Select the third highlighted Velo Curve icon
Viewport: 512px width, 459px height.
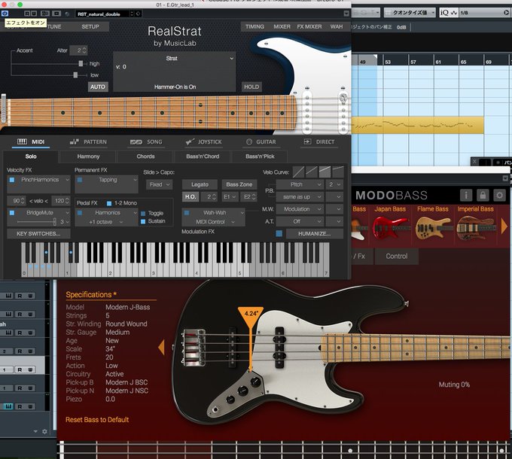(325, 172)
